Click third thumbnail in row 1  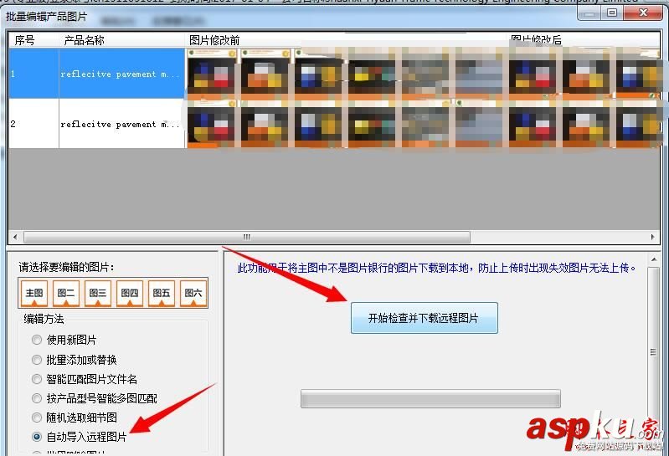pos(319,74)
